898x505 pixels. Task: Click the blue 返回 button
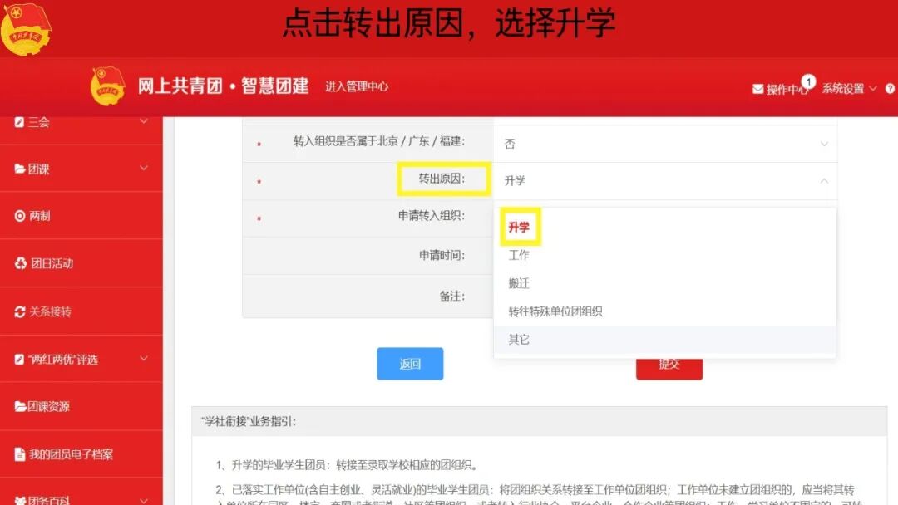(410, 364)
